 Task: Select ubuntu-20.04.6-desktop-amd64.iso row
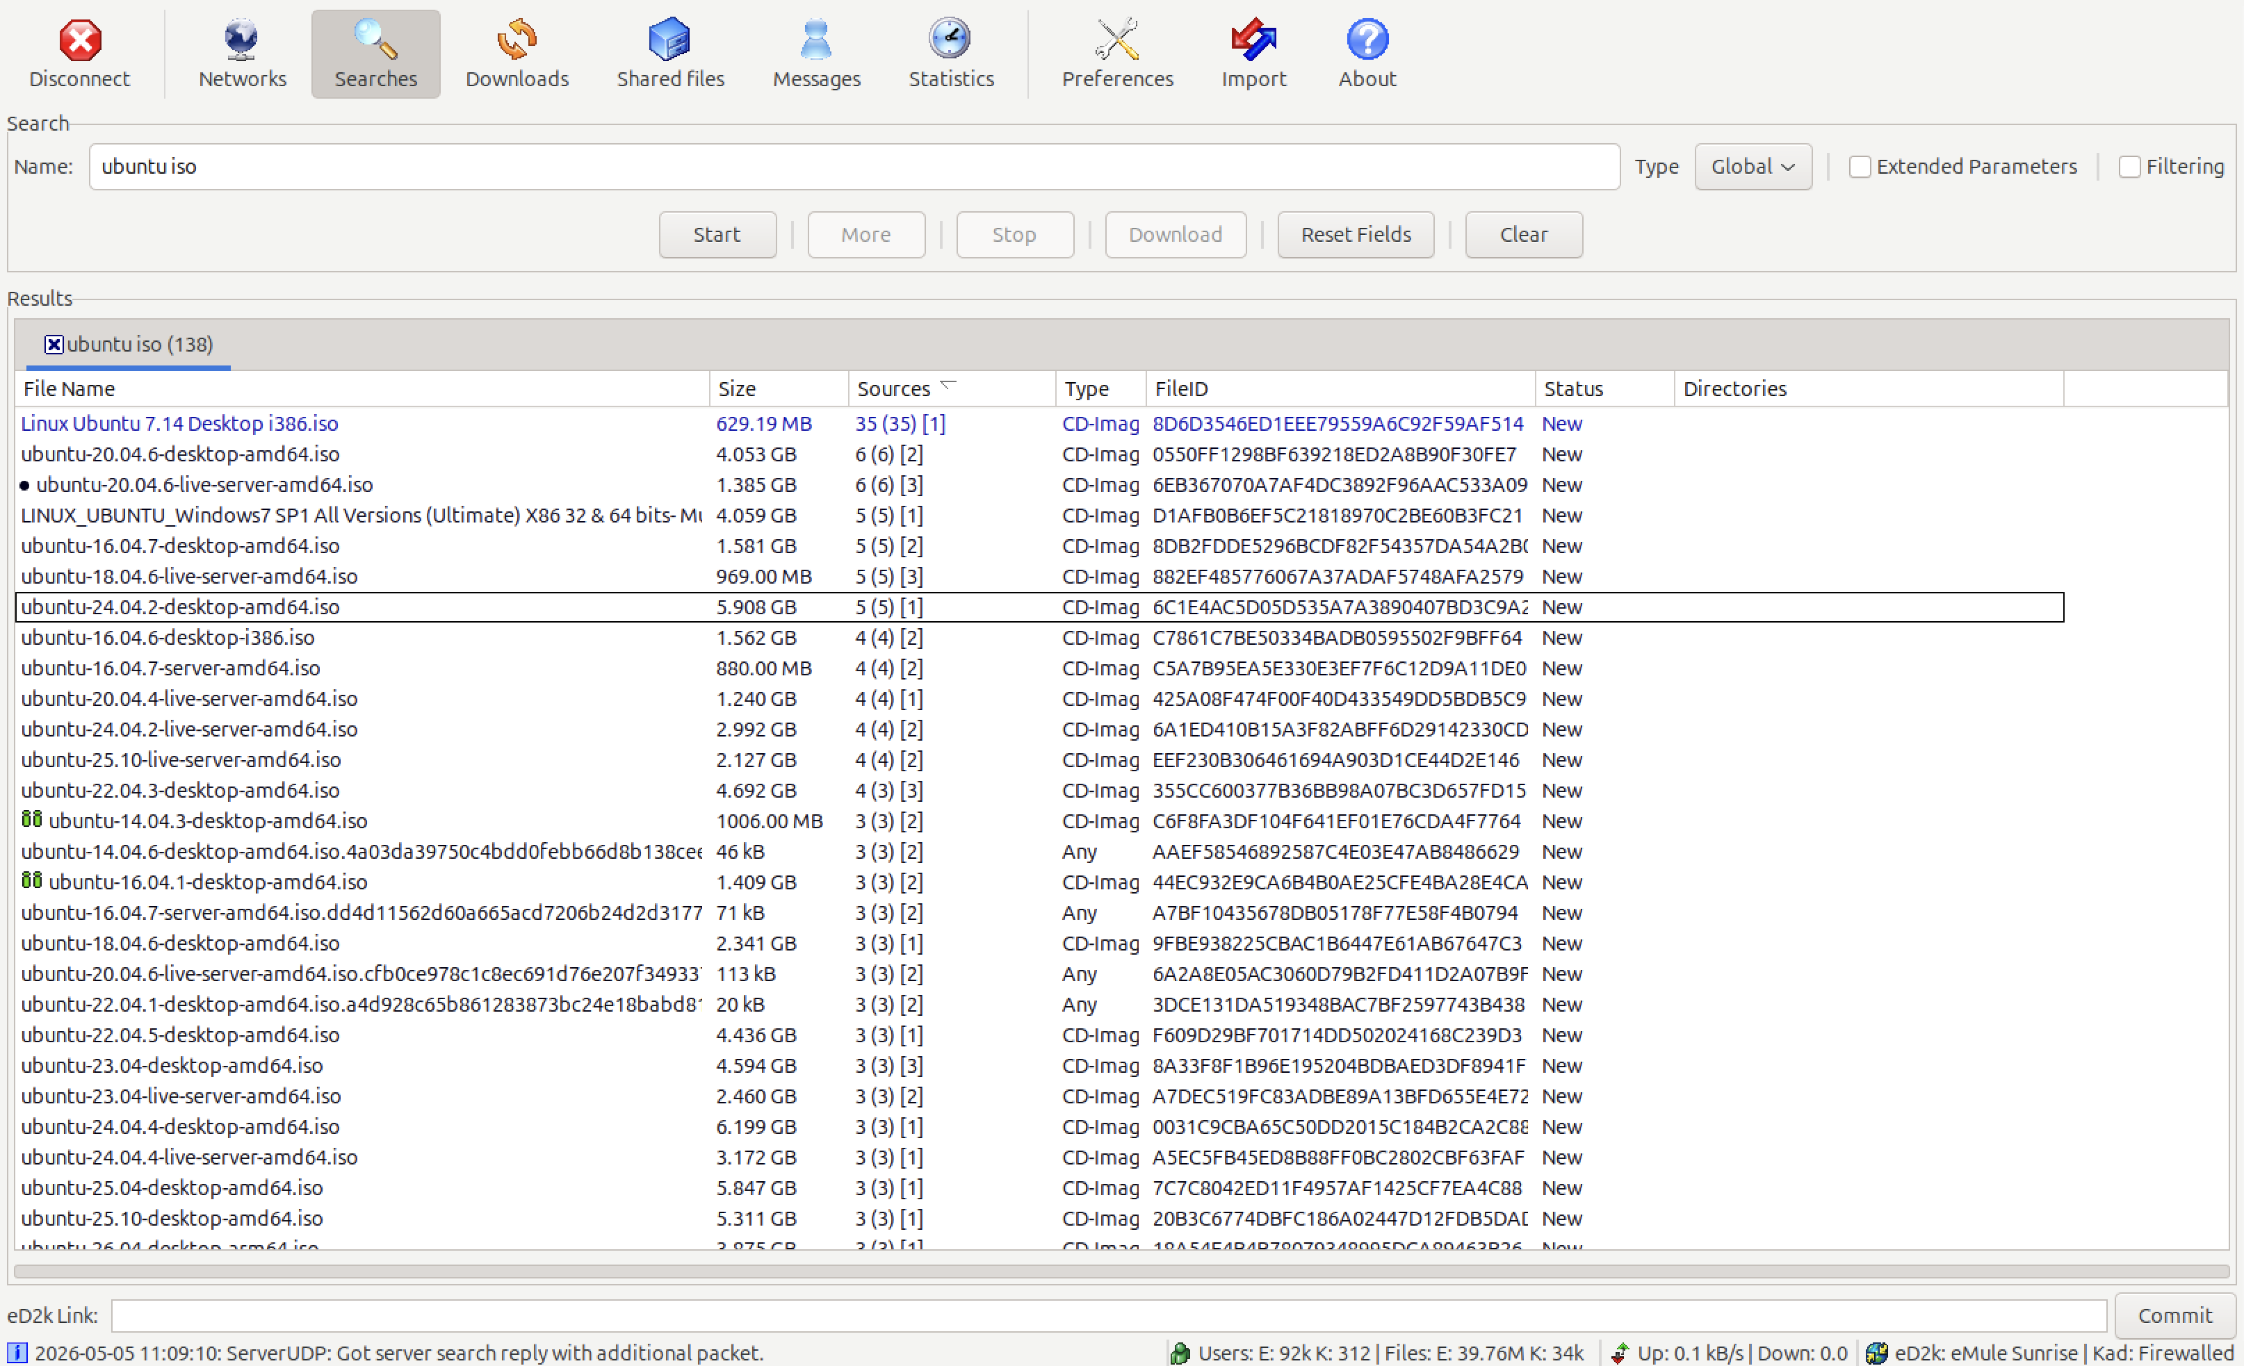point(1040,454)
